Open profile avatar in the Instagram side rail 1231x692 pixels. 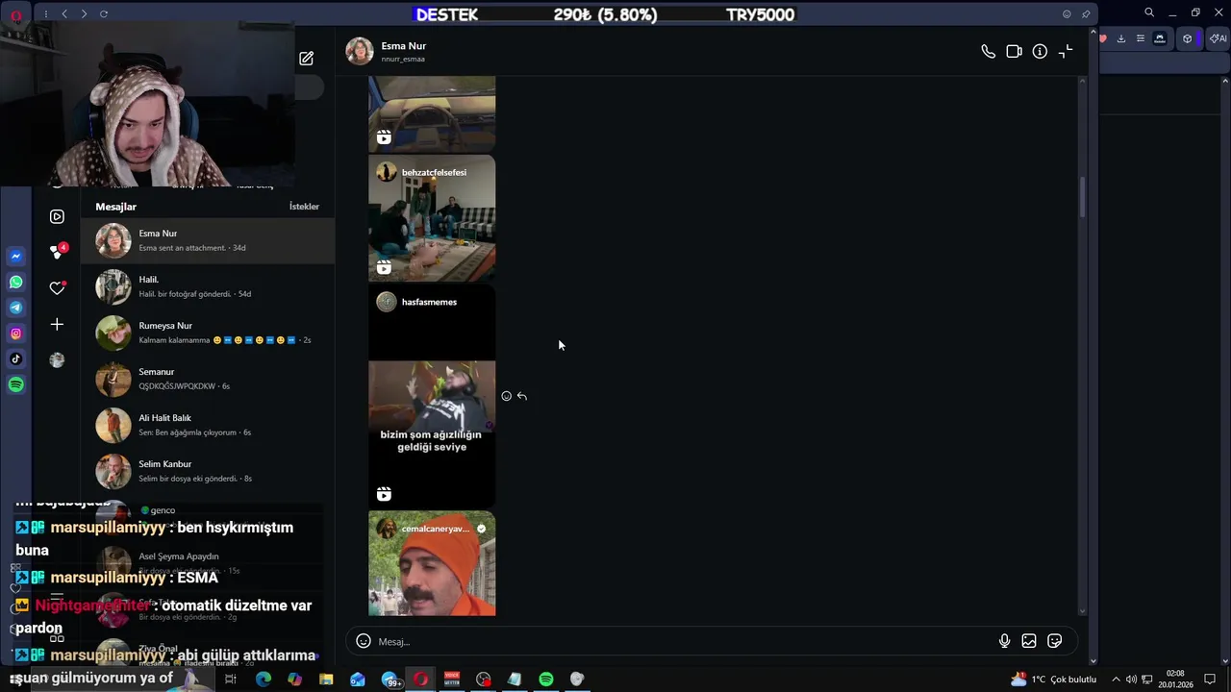point(57,360)
